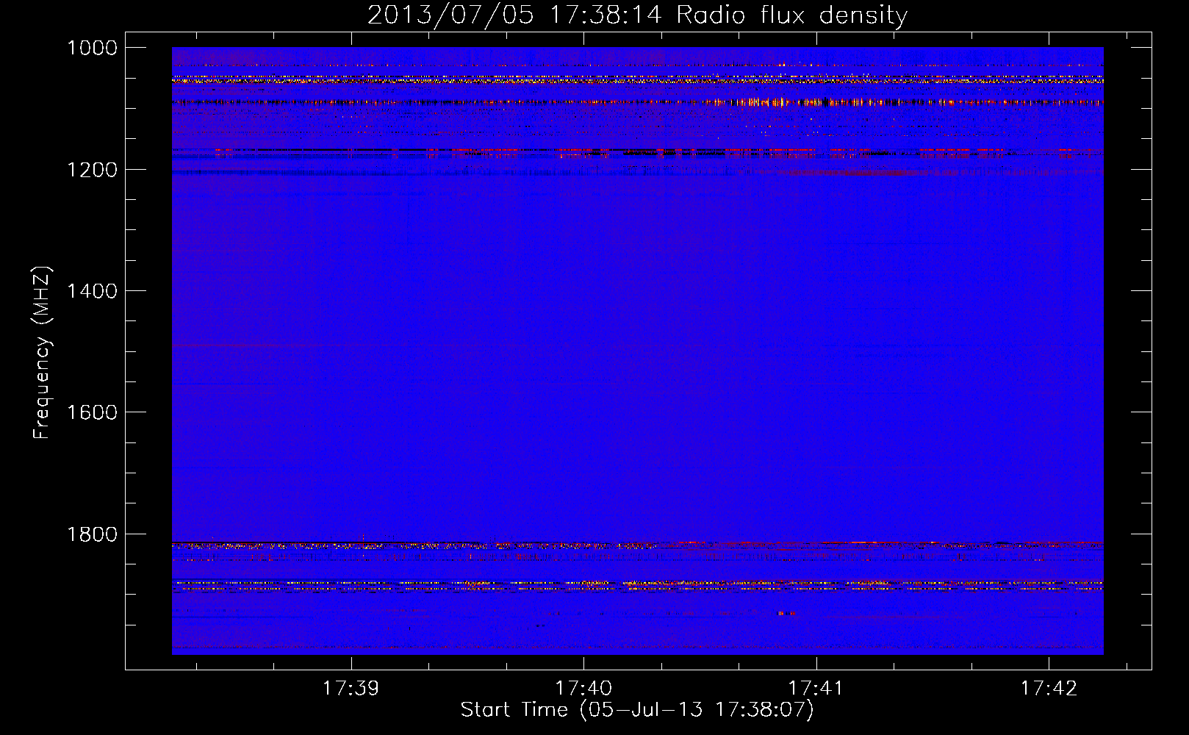Click the 1000 frequency tick label
This screenshot has height=735, width=1189.
click(x=92, y=48)
